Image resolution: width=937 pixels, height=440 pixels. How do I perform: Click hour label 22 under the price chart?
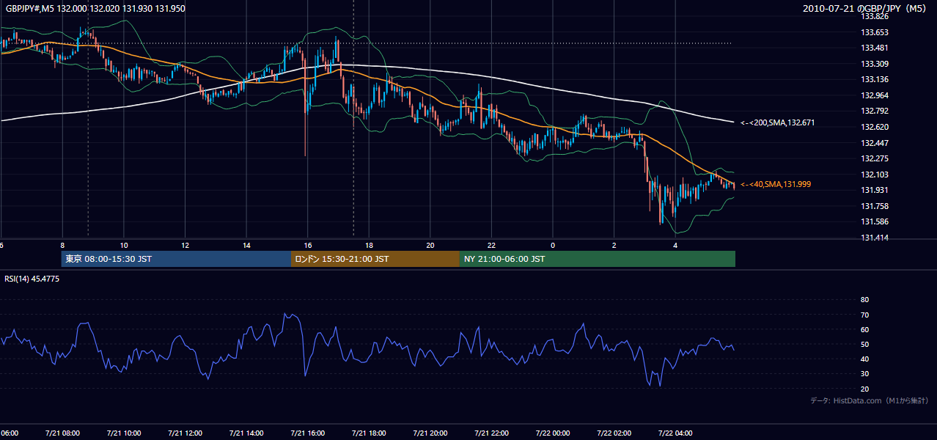tap(491, 245)
